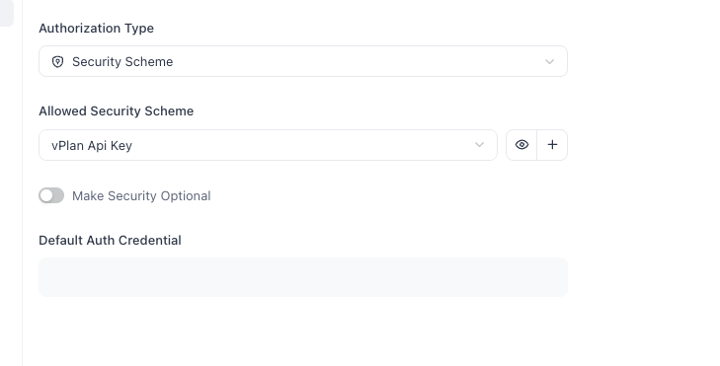Toggle the Make Security Optional switch
This screenshot has height=366, width=720.
(51, 196)
